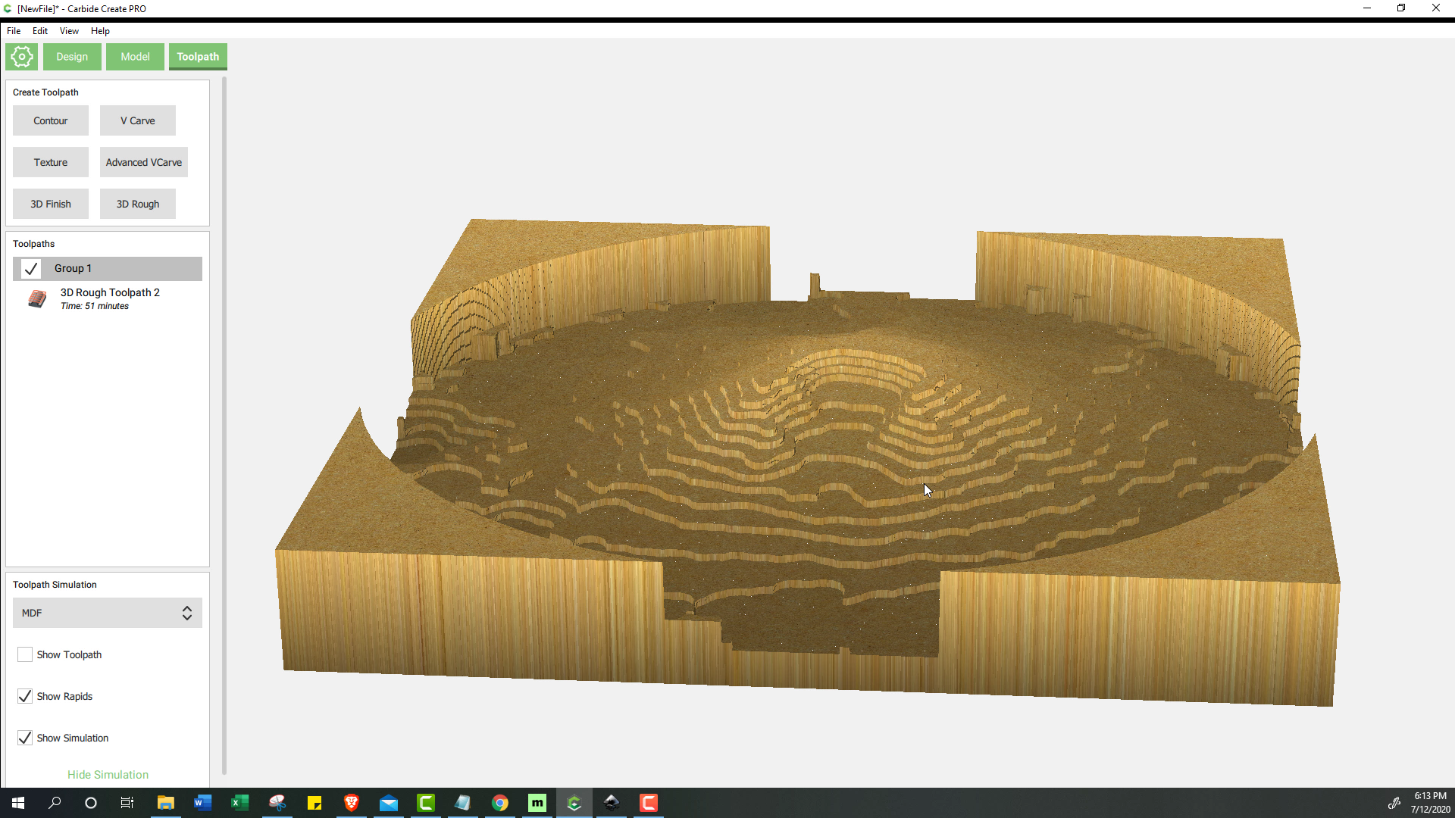Image resolution: width=1455 pixels, height=818 pixels.
Task: Click the Toolpath tab
Action: tap(198, 56)
